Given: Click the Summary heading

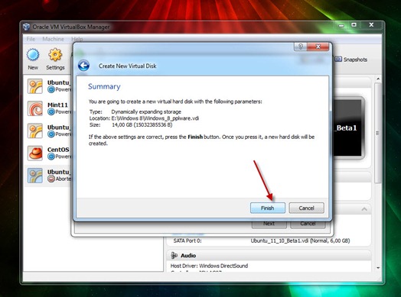Looking at the screenshot, I should click(x=104, y=86).
